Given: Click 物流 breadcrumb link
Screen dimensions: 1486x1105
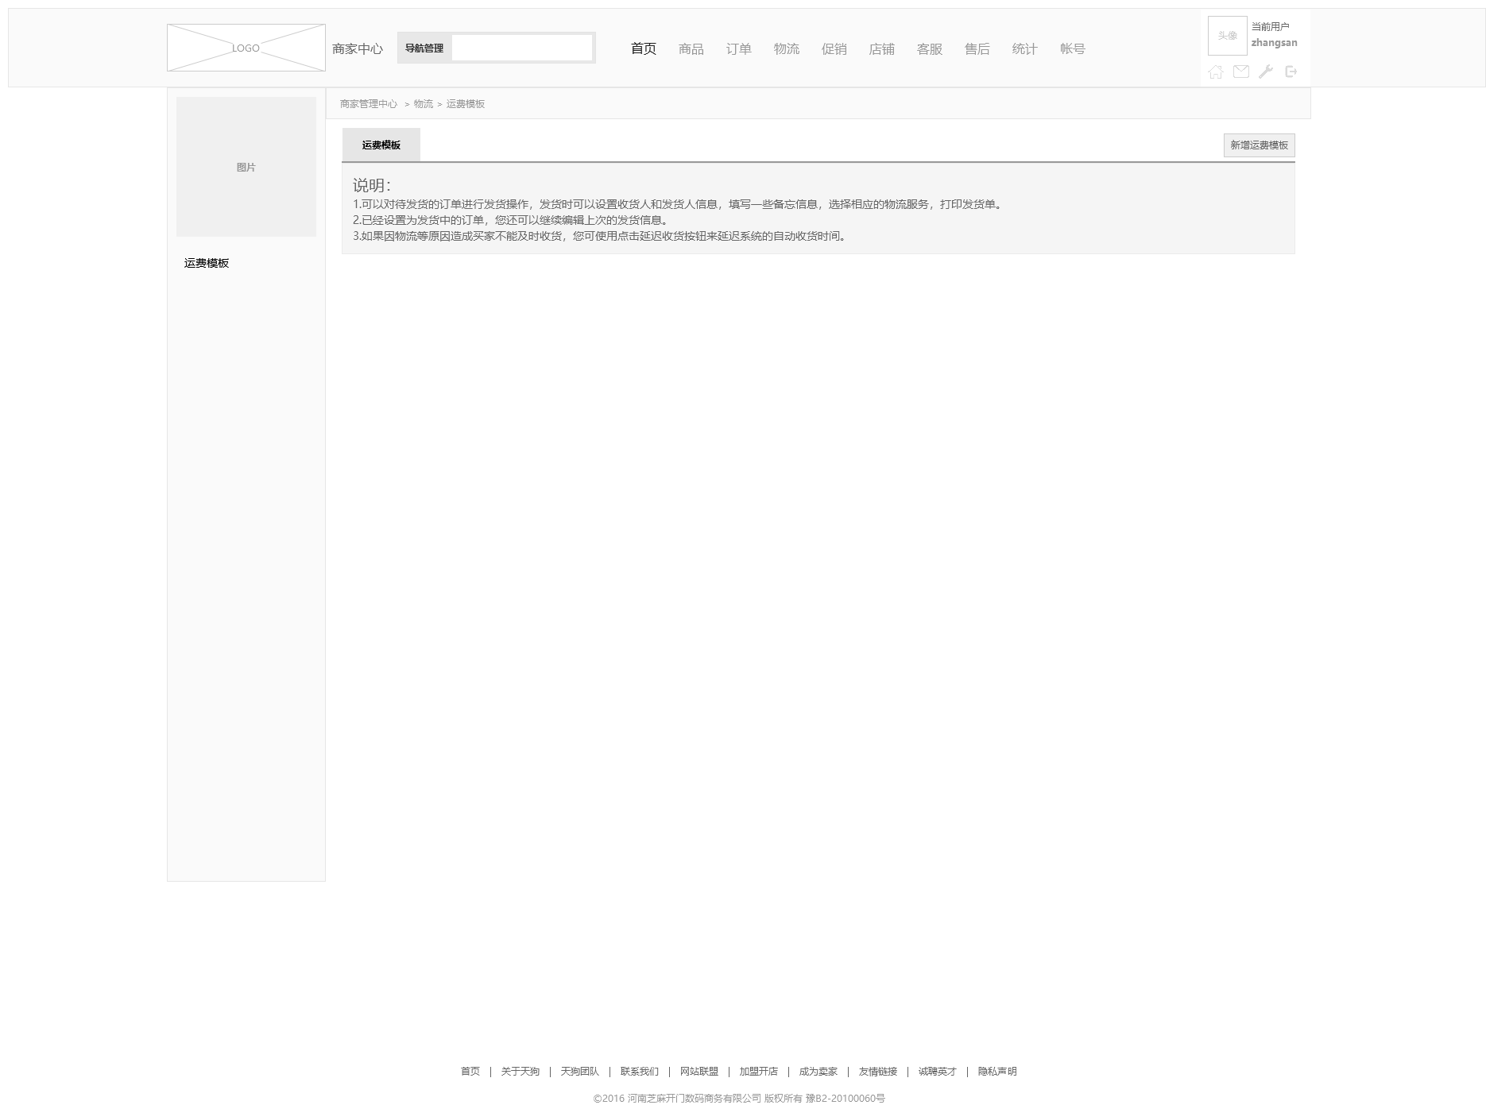Looking at the screenshot, I should [423, 104].
